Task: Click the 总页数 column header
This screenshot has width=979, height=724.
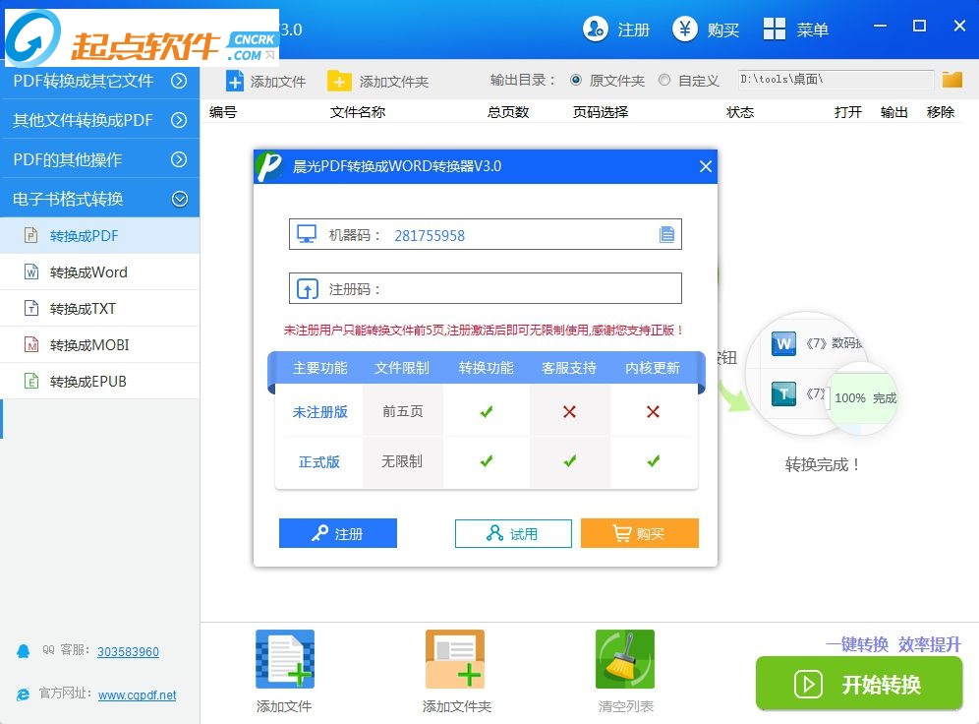Action: (508, 112)
